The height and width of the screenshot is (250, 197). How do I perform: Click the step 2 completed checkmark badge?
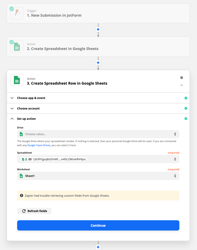pos(12,42)
